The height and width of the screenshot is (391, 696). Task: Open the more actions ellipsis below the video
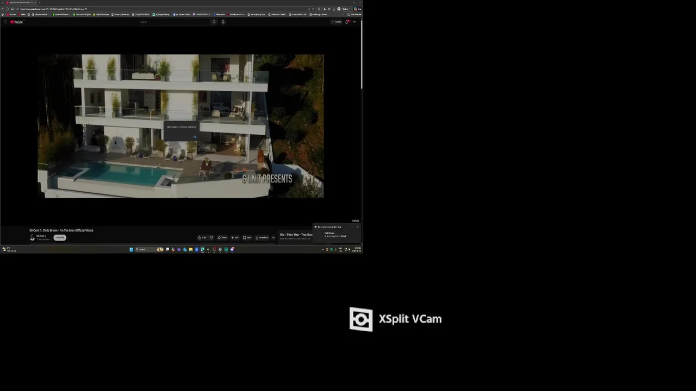coord(274,237)
